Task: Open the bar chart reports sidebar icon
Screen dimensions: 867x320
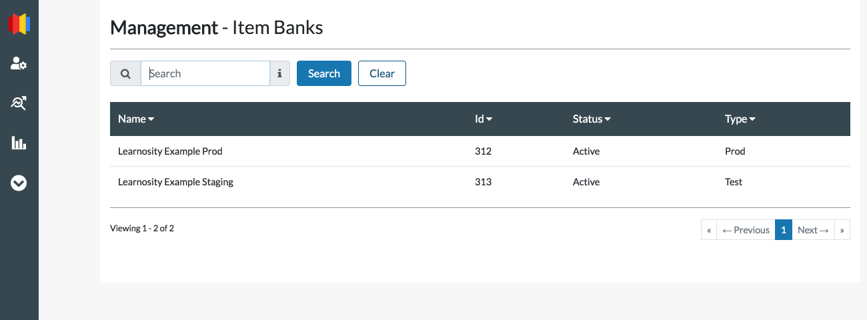Action: click(x=19, y=143)
